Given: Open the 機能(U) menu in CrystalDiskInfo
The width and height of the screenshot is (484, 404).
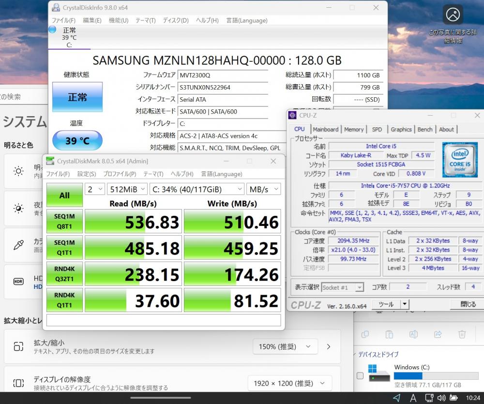Looking at the screenshot, I should click(x=119, y=20).
